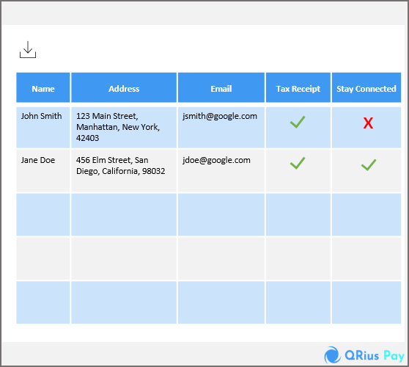
Task: Click John Smith's red X under Stay Connected
Action: click(368, 123)
